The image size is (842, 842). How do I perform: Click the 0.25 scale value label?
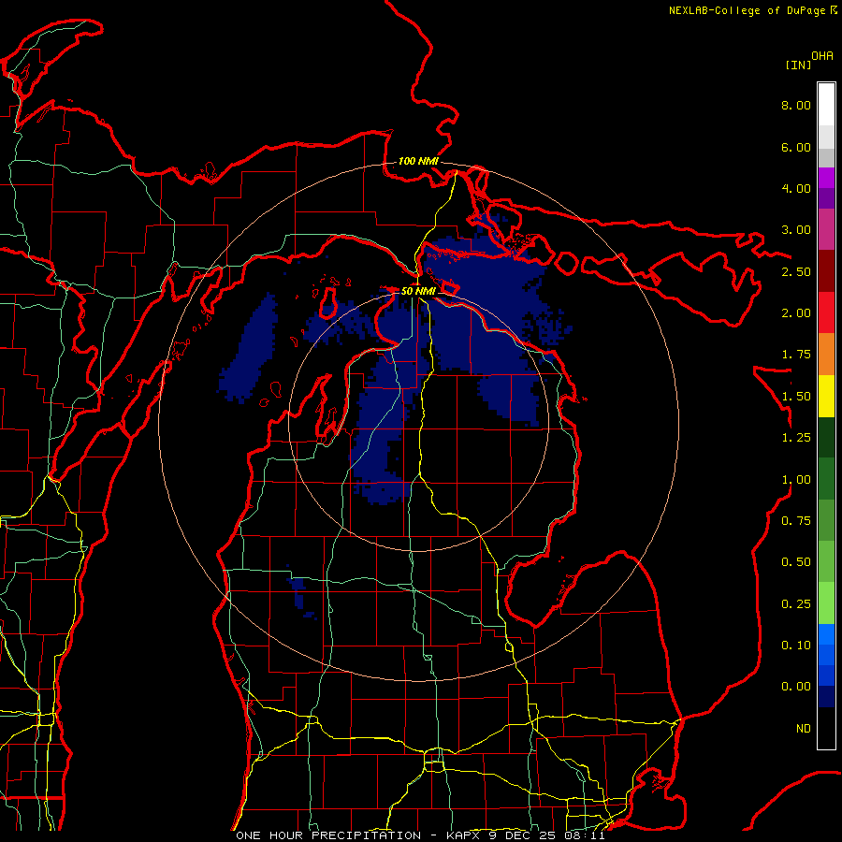point(796,604)
